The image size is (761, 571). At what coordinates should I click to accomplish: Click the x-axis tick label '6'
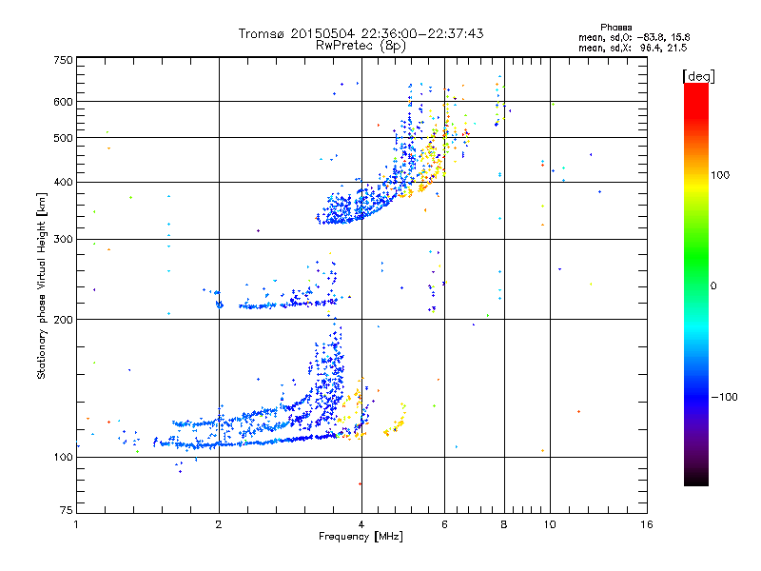444,524
